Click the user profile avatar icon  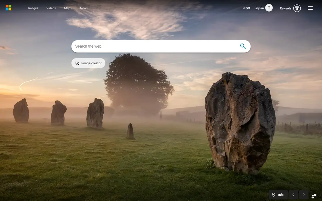pos(269,8)
